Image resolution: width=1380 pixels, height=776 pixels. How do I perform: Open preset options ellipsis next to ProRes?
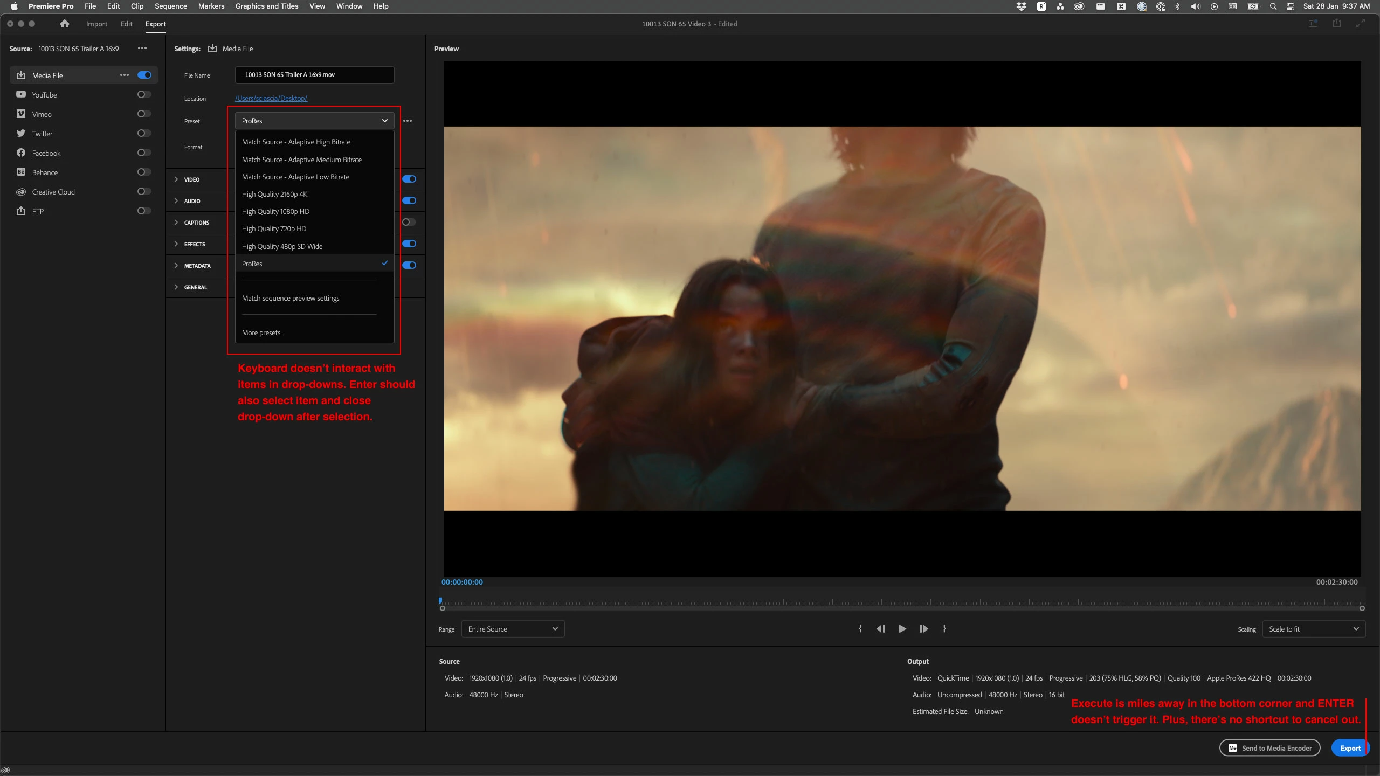tap(408, 121)
